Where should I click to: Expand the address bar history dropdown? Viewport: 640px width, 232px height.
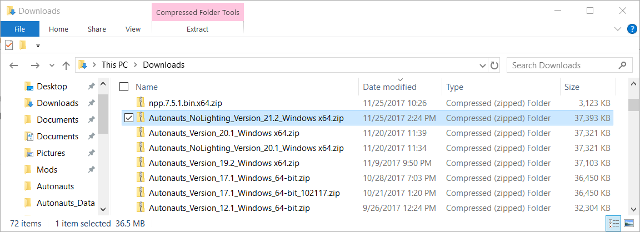[x=482, y=65]
